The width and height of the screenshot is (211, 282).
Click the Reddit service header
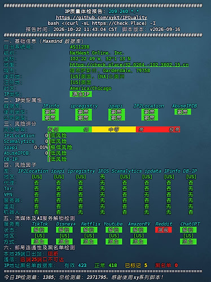[164, 224]
